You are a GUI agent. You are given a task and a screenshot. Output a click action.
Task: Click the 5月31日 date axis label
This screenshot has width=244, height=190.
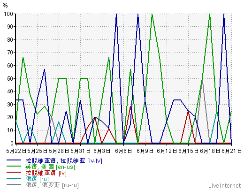click(x=80, y=151)
